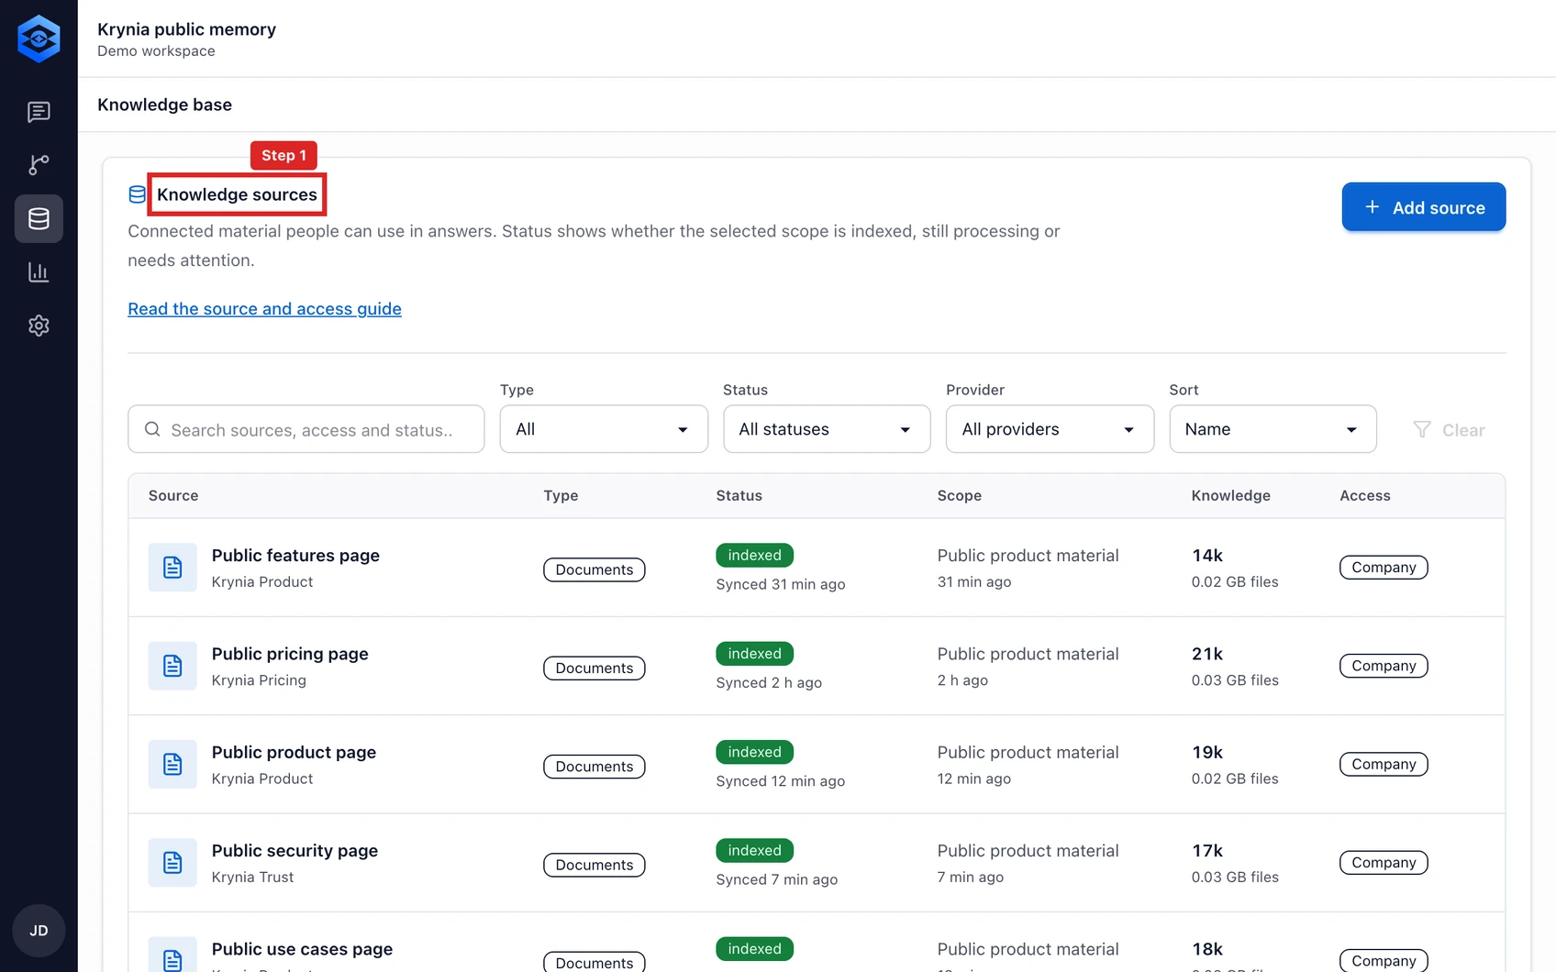
Task: Click the Krynia Pricing subtitle
Action: [259, 680]
